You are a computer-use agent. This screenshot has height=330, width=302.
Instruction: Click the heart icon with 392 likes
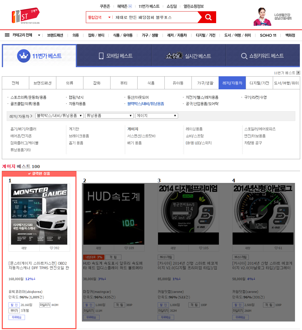tap(51, 248)
